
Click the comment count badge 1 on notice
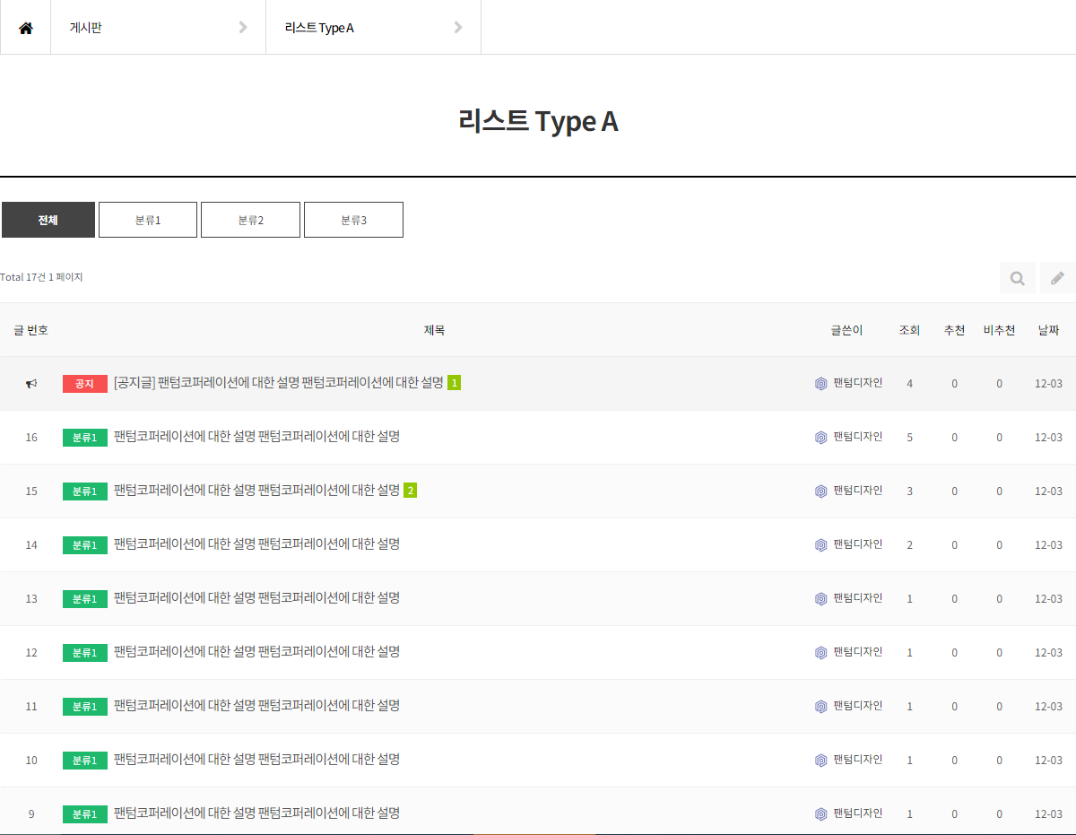click(454, 383)
